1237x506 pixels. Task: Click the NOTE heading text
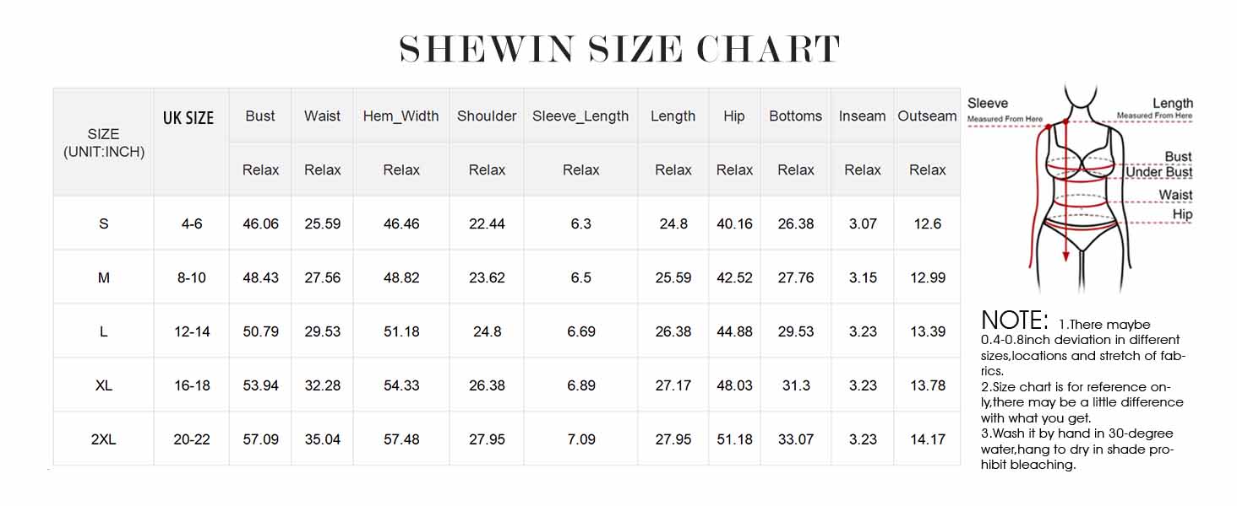point(1014,321)
